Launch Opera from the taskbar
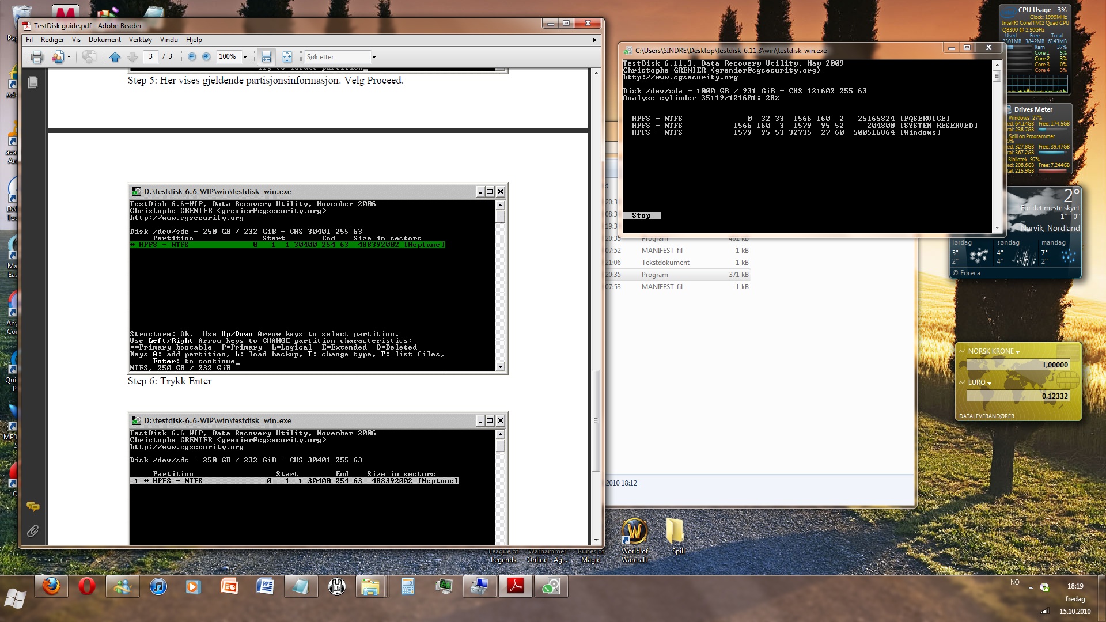Screen dimensions: 1106x622 87,587
